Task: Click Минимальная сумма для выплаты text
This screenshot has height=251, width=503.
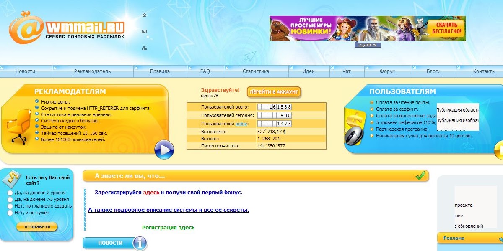Action: coord(424,136)
